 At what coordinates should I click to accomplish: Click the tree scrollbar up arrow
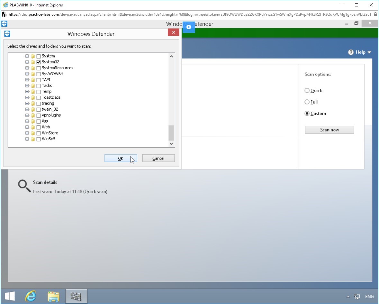[x=171, y=56]
